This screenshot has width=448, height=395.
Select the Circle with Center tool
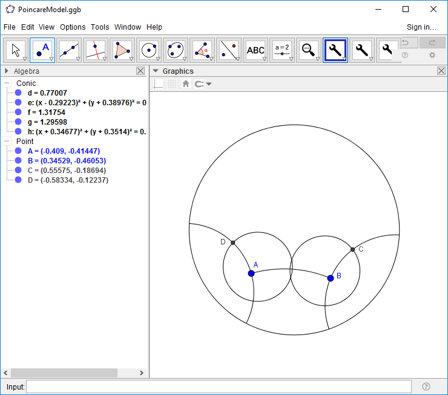click(149, 50)
